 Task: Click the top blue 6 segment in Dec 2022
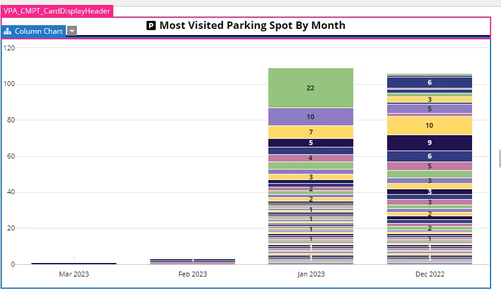click(430, 82)
